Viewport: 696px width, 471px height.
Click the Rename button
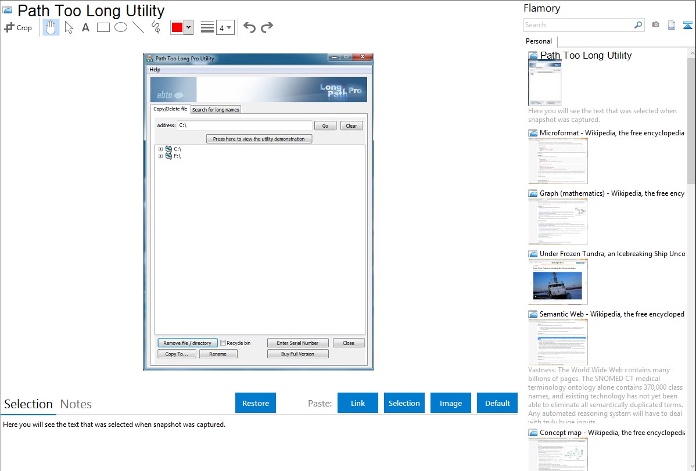point(218,354)
